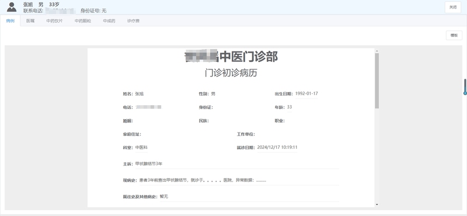Open the 中药饮片 tab
Screen dimensions: 467x216
(x=54, y=21)
